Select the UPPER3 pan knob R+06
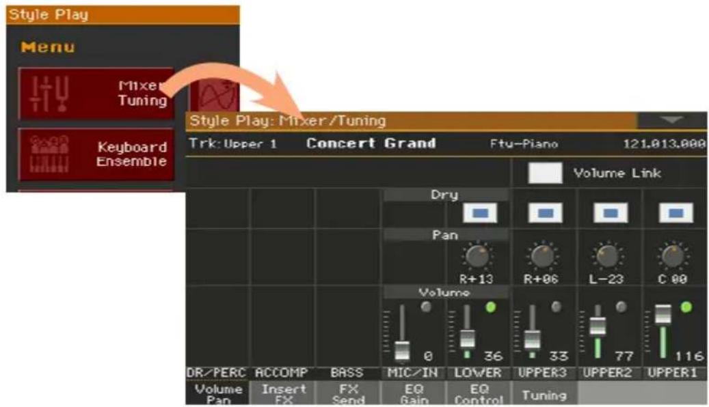Image resolution: width=709 pixels, height=407 pixels. point(542,256)
